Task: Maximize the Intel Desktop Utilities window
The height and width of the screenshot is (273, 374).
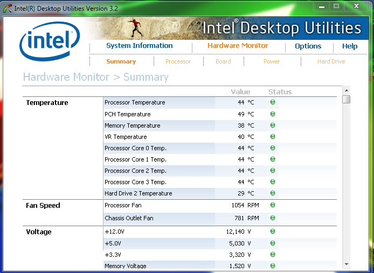Action: (336, 6)
